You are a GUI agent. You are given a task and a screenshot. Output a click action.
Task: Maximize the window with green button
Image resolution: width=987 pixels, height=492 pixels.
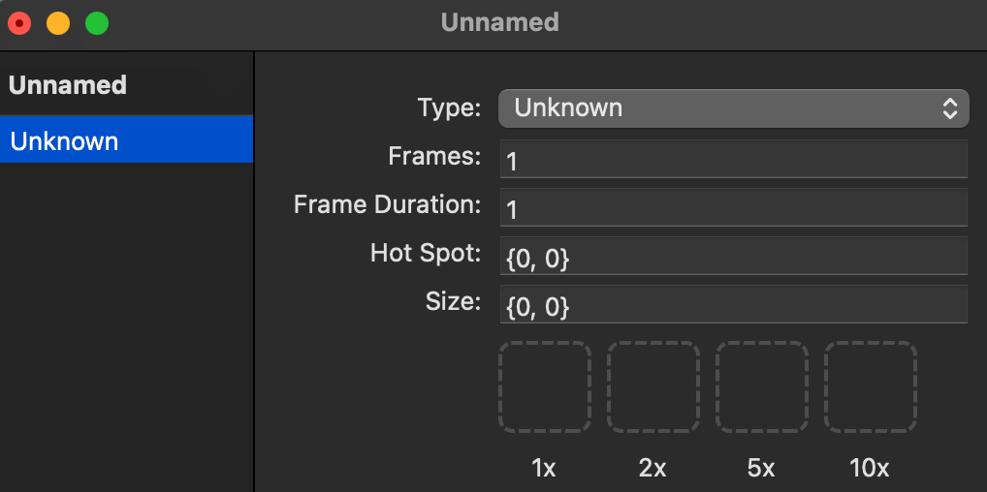97,22
